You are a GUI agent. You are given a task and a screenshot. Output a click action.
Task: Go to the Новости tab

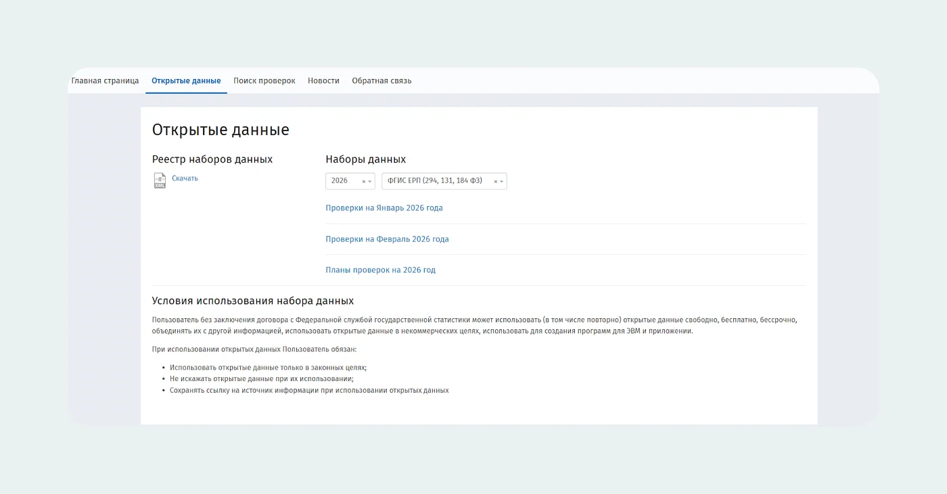pos(323,80)
